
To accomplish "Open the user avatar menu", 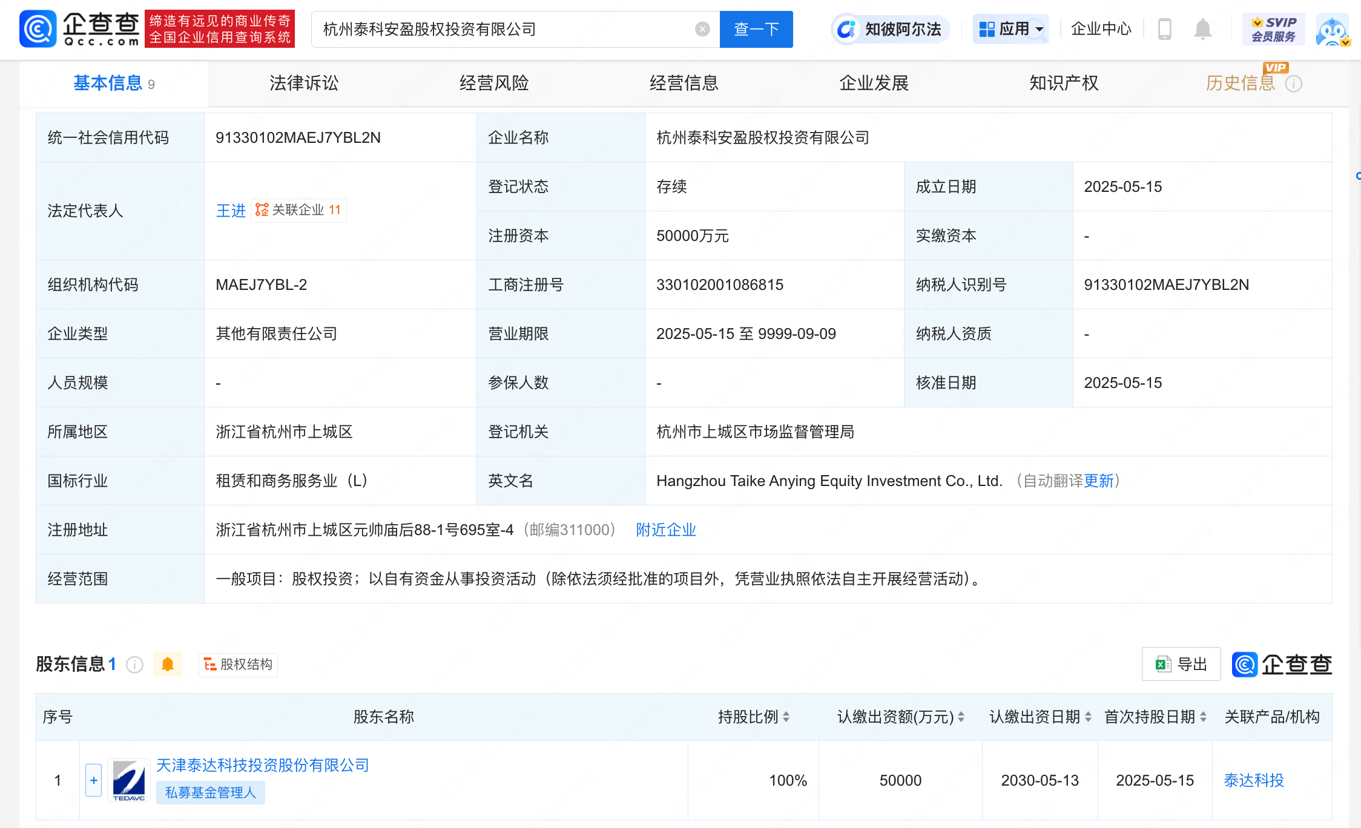I will (x=1332, y=30).
